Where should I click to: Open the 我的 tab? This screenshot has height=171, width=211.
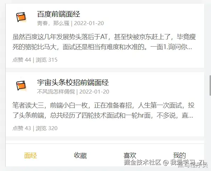pyautogui.click(x=179, y=155)
